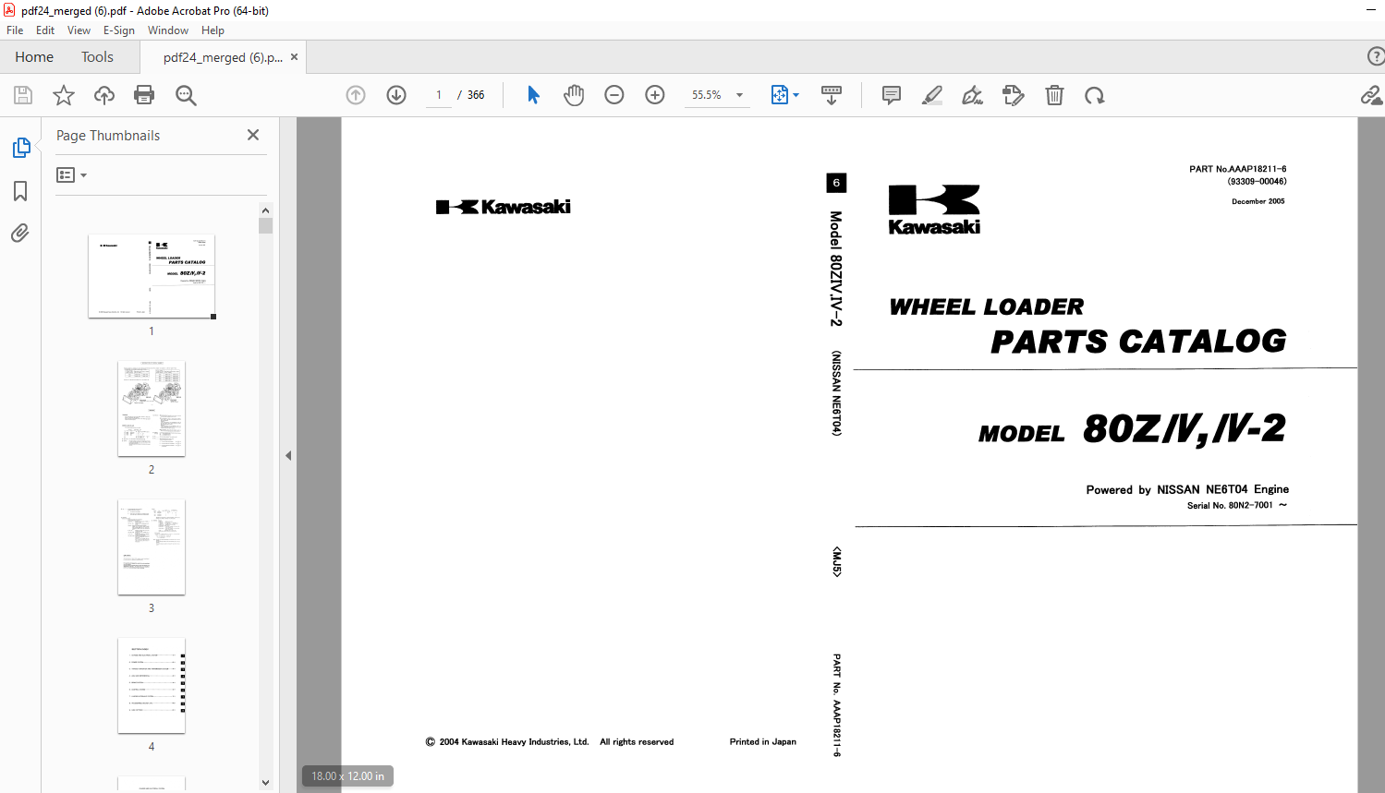This screenshot has height=793, width=1385.
Task: Open the File menu
Action: (15, 30)
